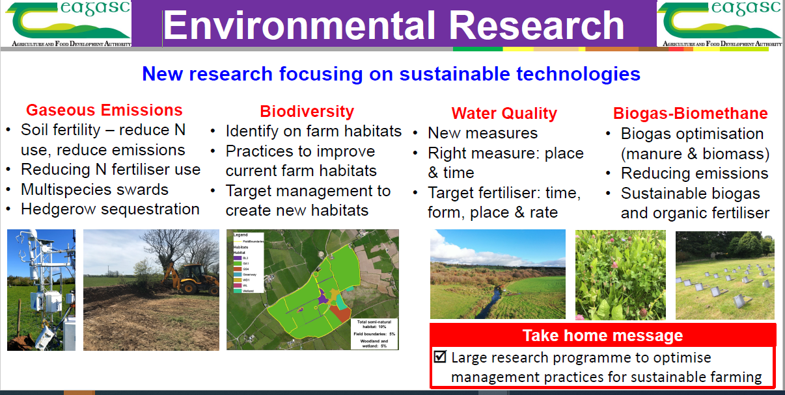The width and height of the screenshot is (785, 395).
Task: Select the farm habitat map image
Action: click(312, 290)
